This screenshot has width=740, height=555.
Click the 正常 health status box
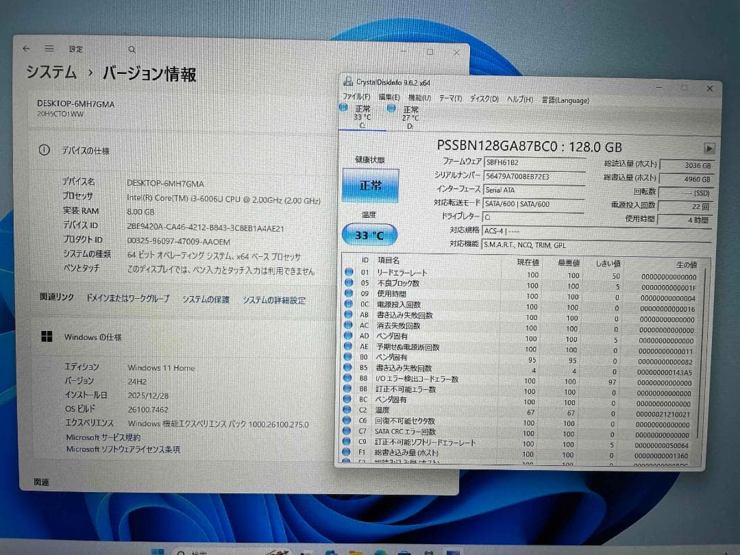[371, 186]
